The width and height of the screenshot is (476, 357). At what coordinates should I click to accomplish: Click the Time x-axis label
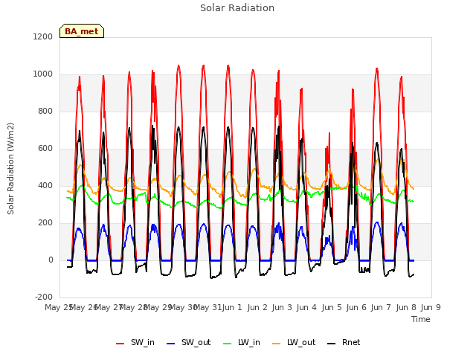[421, 319]
